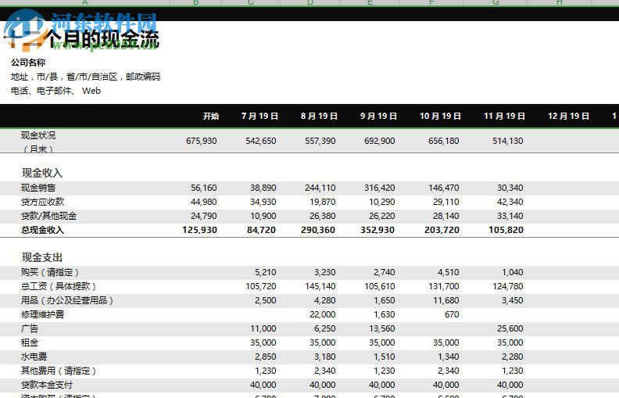Viewport: 619px width, 398px height.
Task: Select receivables value 19,870
Action: click(323, 203)
